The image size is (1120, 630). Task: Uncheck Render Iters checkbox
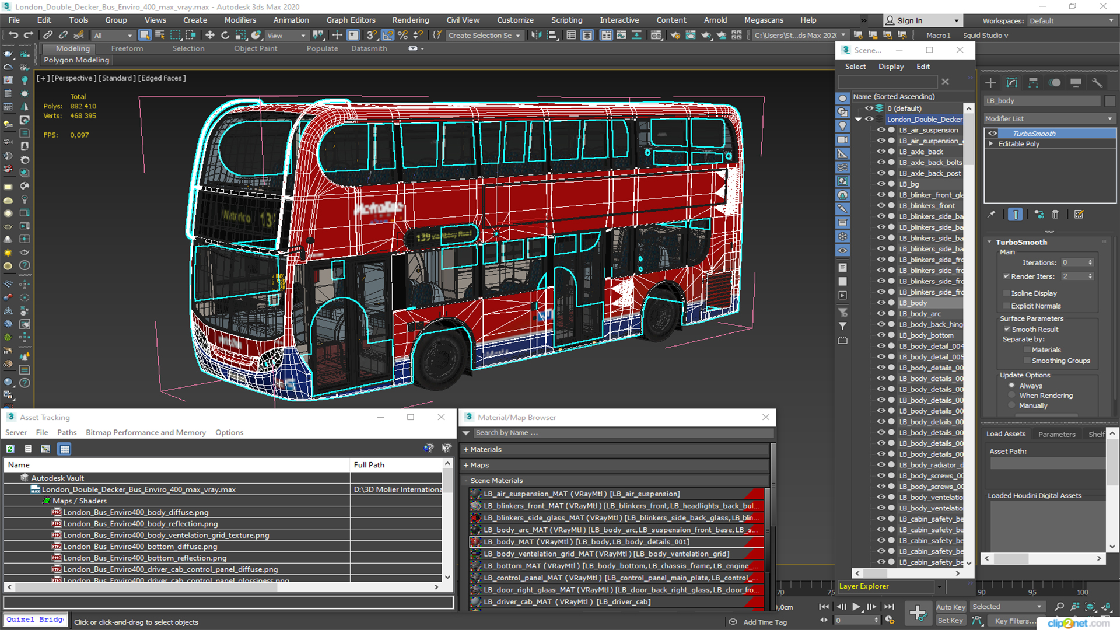click(1006, 276)
